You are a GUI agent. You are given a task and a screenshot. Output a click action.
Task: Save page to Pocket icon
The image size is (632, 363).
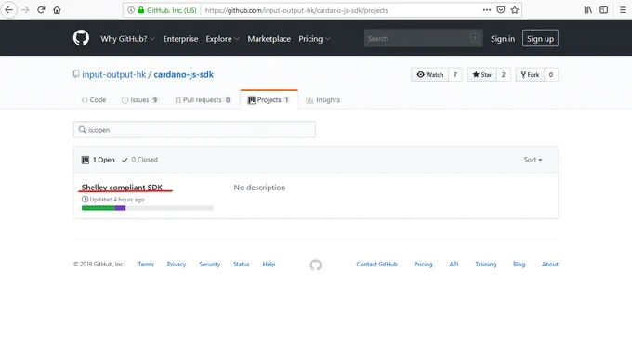click(501, 10)
